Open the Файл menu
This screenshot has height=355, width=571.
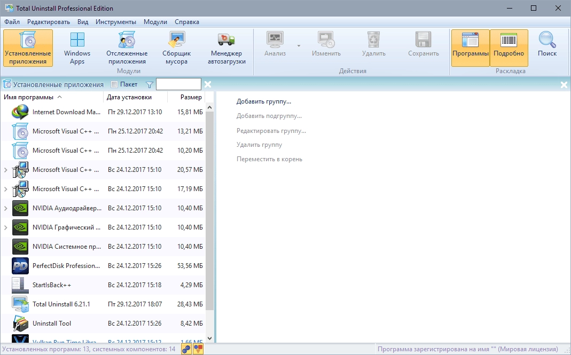click(x=12, y=22)
